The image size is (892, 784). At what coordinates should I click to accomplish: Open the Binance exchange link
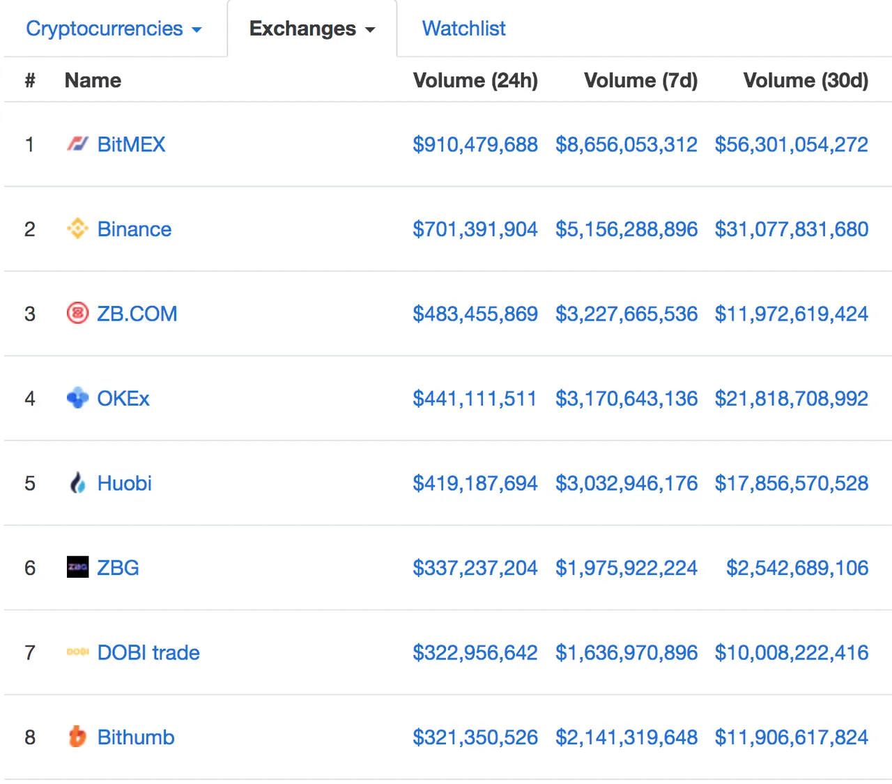(x=134, y=229)
